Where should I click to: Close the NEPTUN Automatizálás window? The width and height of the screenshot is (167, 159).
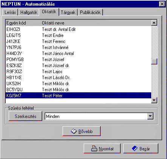[162, 4]
